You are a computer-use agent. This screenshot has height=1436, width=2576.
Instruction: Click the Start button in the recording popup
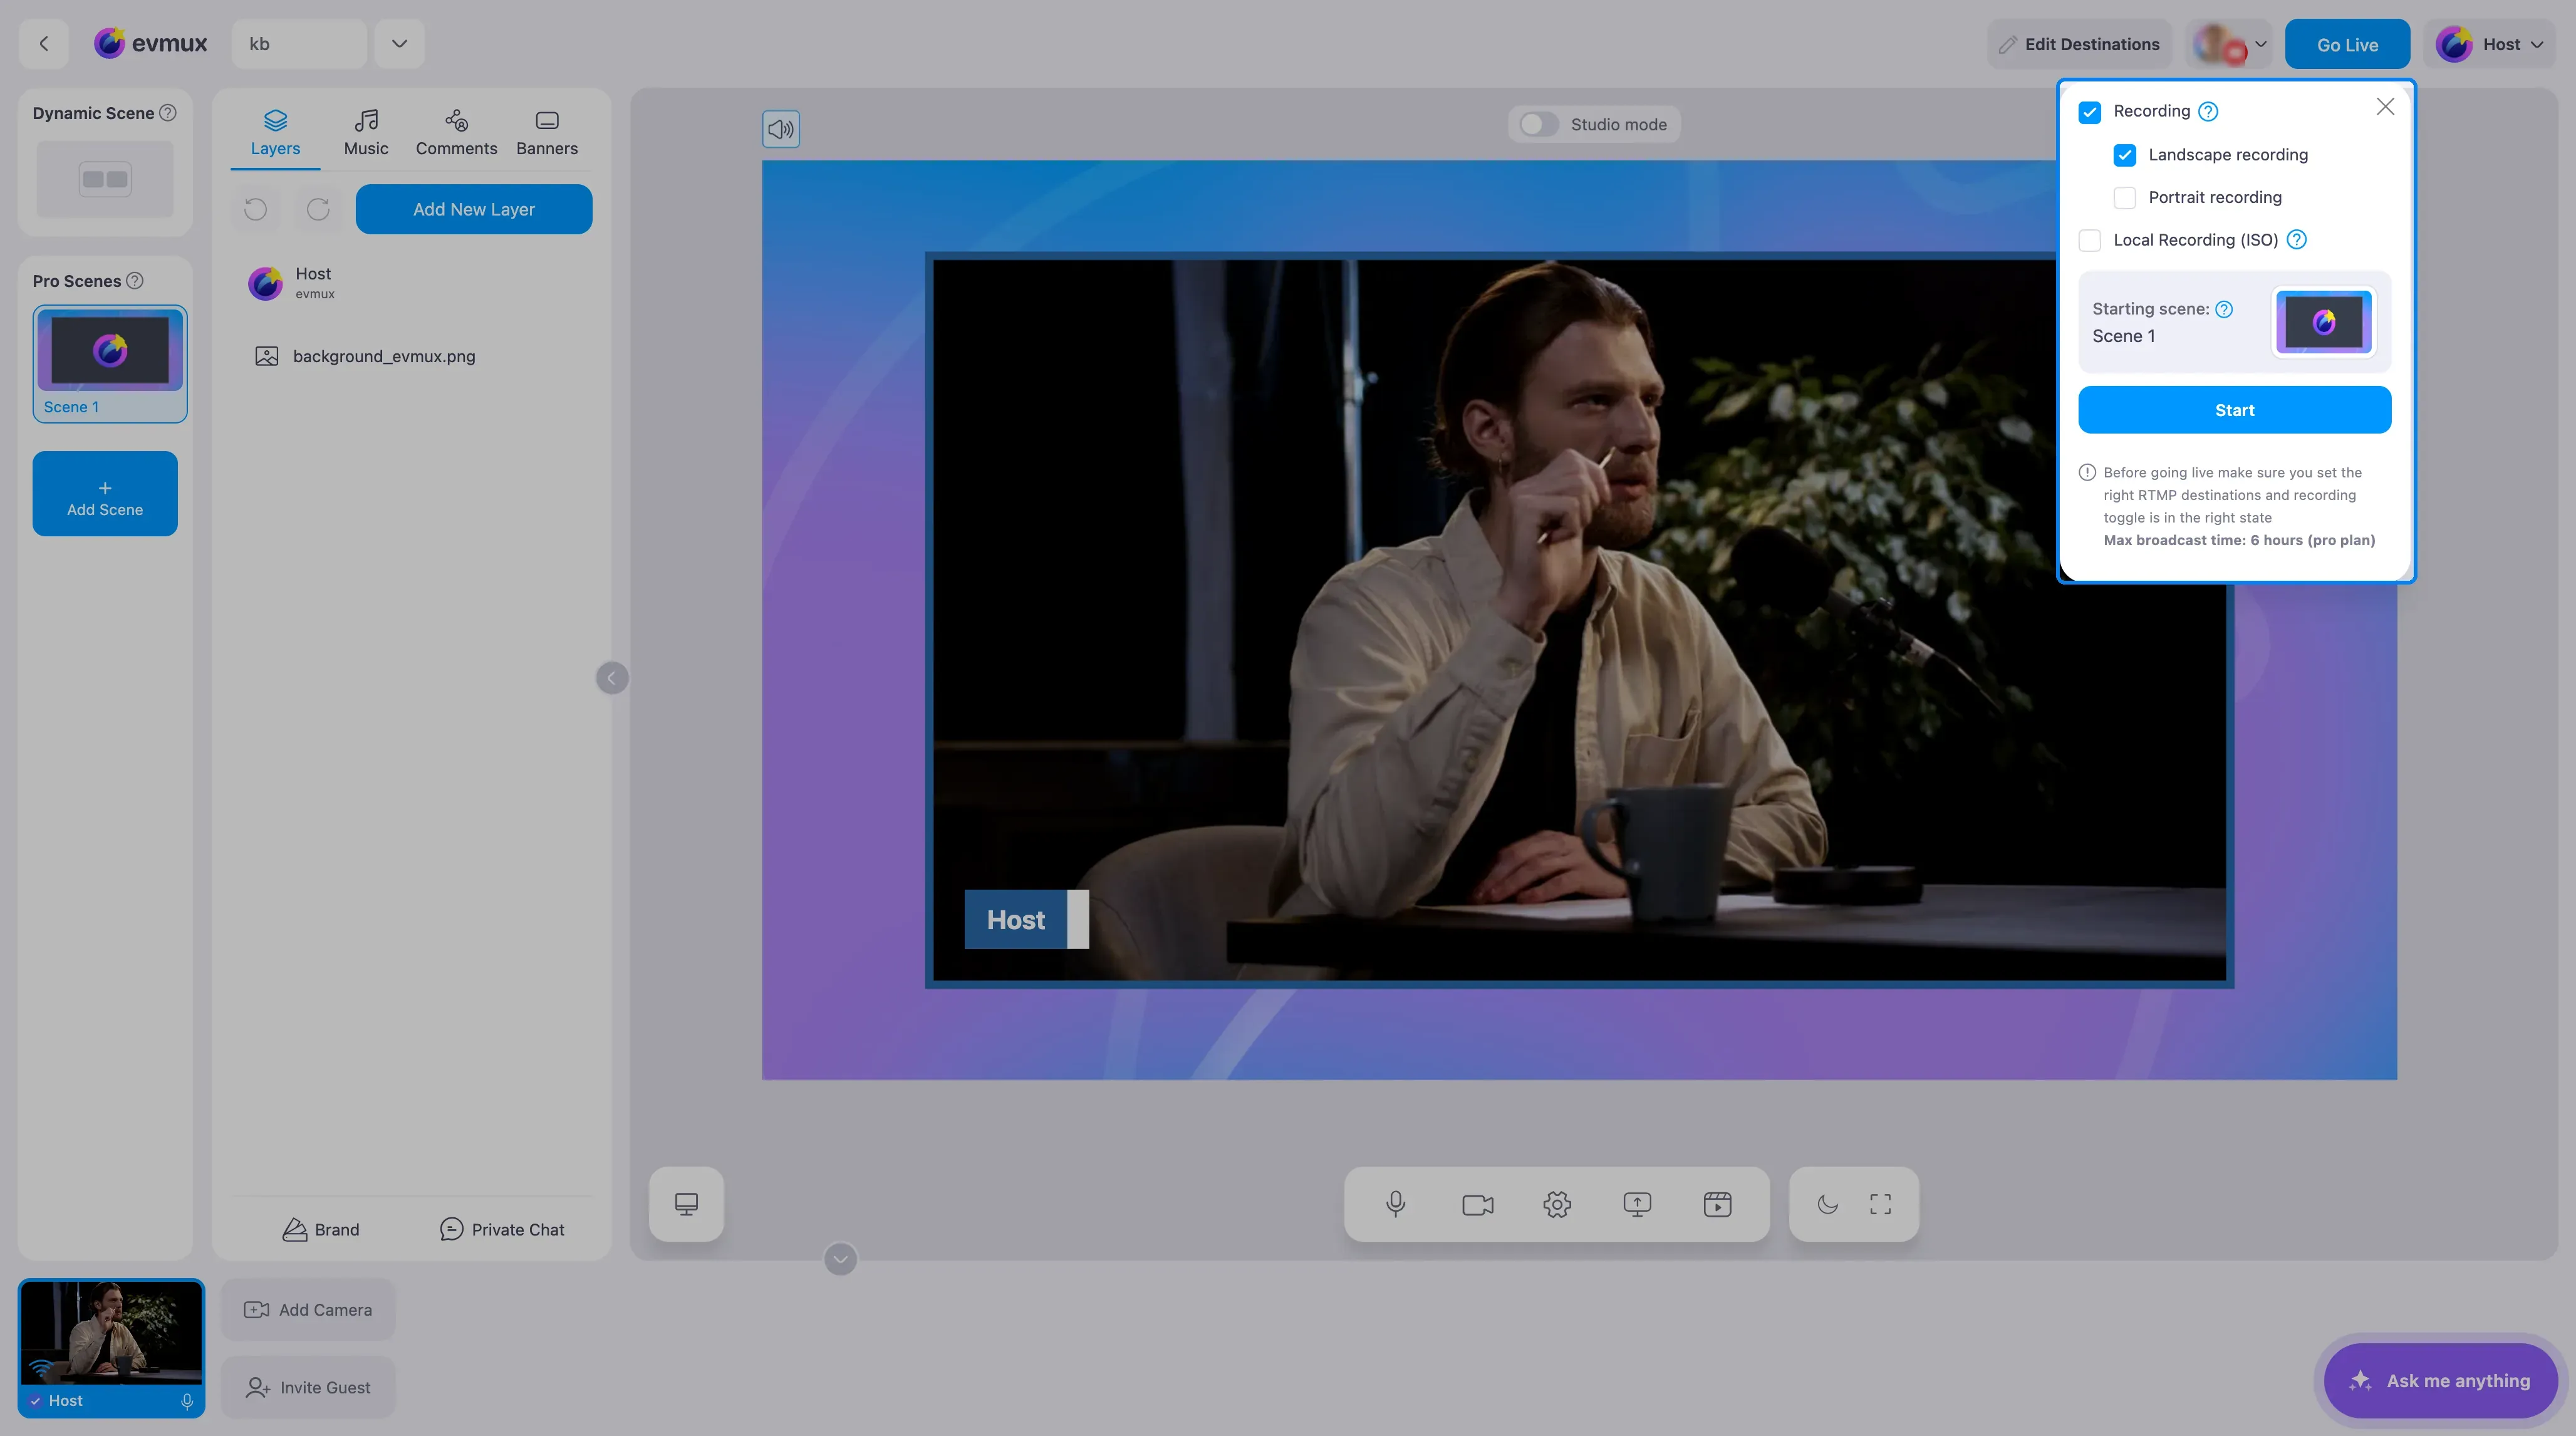pyautogui.click(x=2234, y=410)
